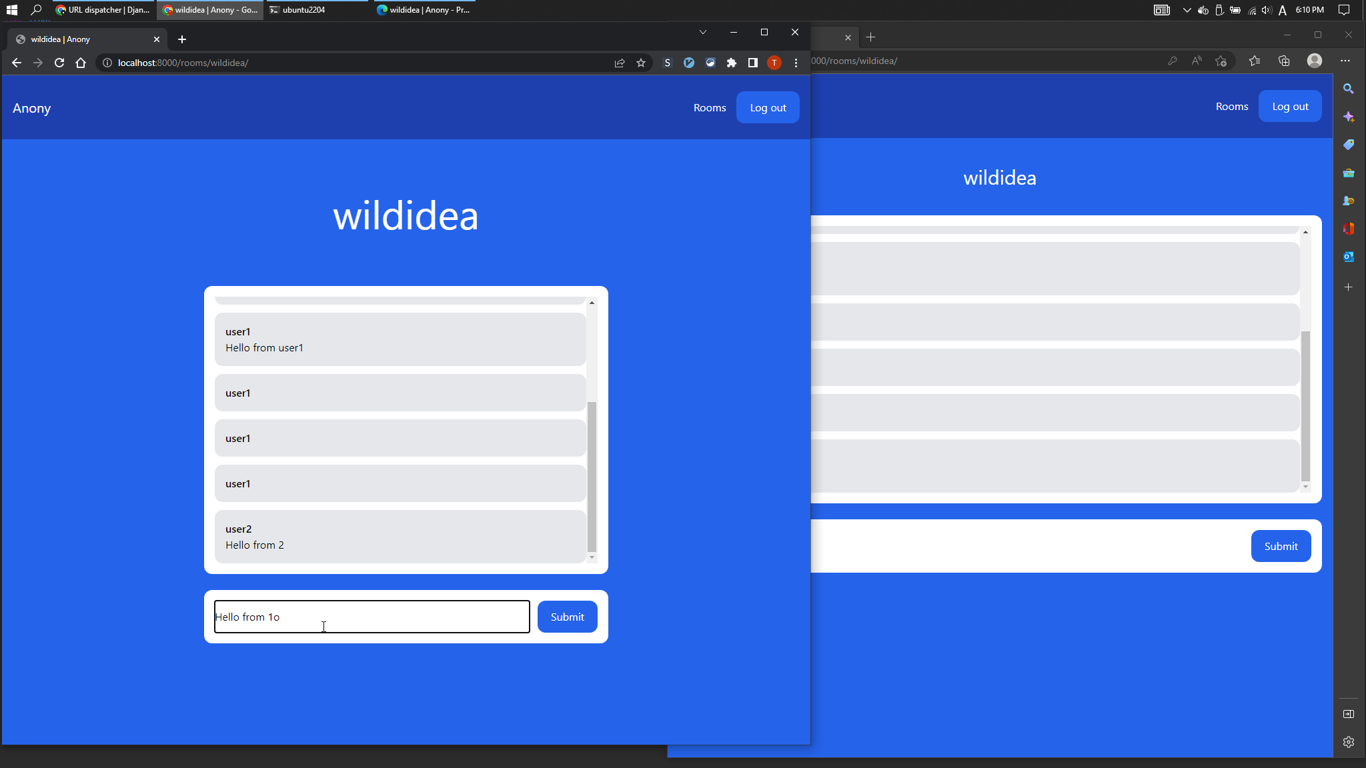This screenshot has height=768, width=1366.
Task: Open the Chrome extensions puzzle icon
Action: (x=732, y=63)
